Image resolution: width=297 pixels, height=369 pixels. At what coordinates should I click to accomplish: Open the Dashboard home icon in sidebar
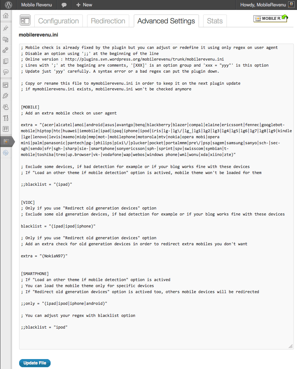[x=6, y=16]
